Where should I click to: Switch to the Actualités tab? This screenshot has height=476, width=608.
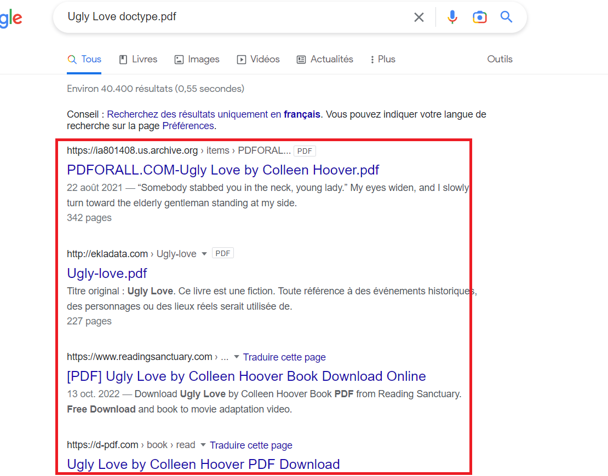[x=325, y=59]
